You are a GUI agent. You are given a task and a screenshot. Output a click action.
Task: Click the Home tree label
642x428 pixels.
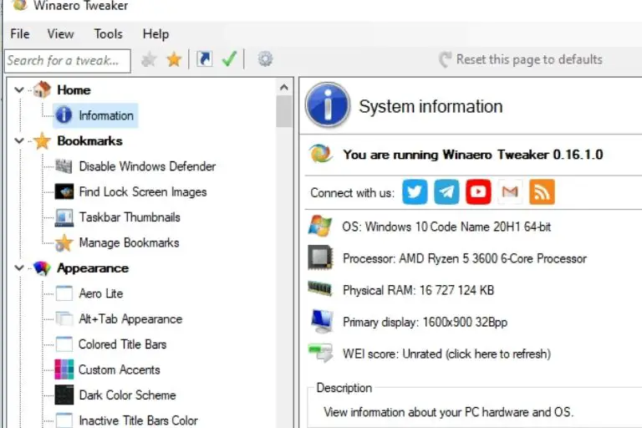click(74, 89)
